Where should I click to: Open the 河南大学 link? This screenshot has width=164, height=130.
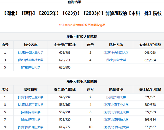tap(31, 112)
